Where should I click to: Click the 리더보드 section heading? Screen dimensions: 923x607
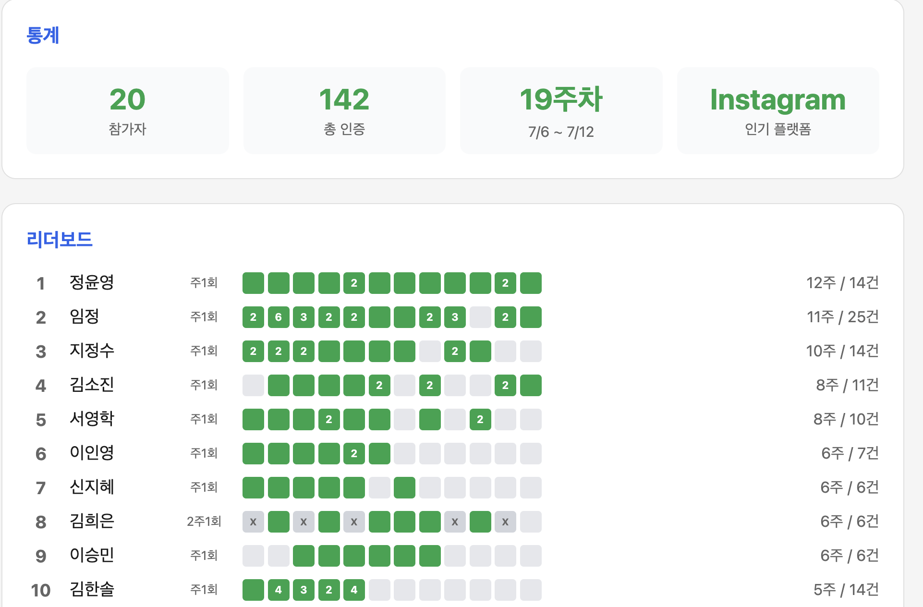click(60, 239)
